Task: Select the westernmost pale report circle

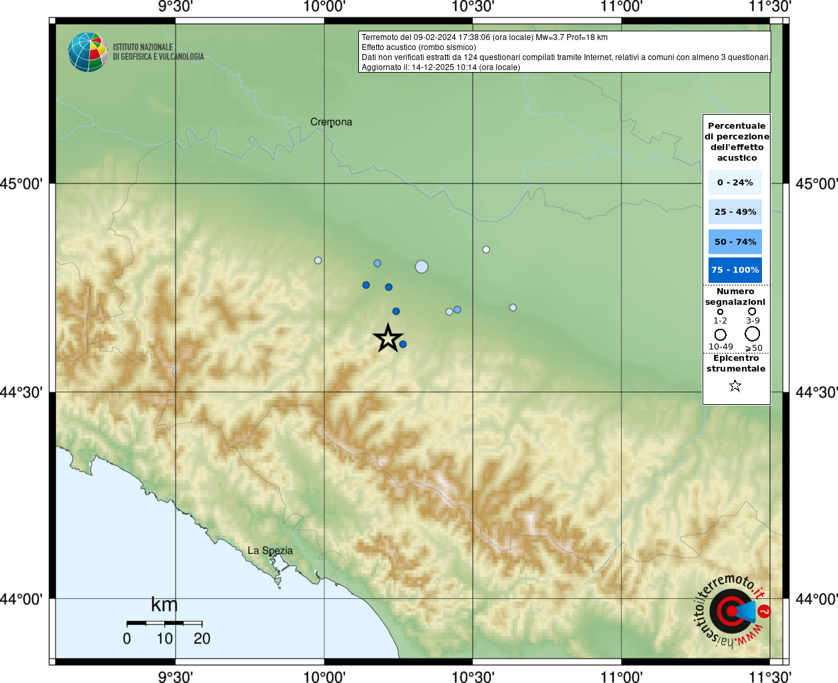Action: pyautogui.click(x=318, y=260)
